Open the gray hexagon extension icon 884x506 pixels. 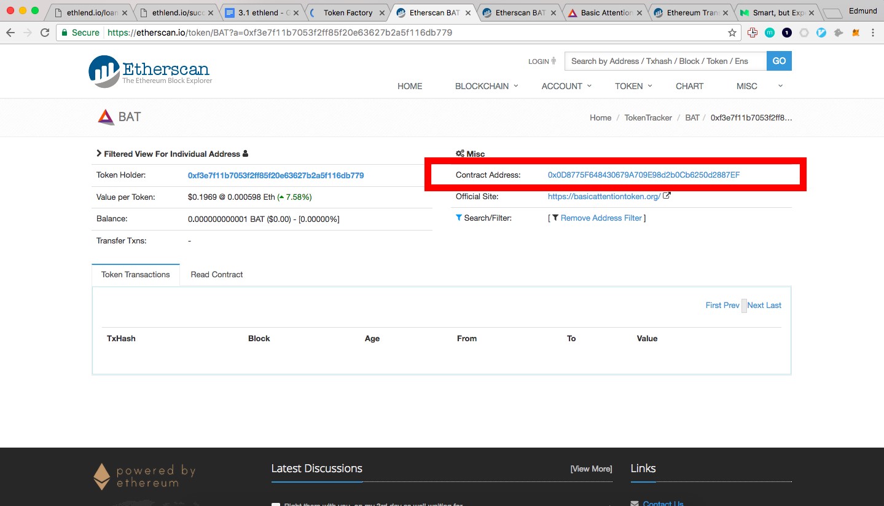point(804,33)
